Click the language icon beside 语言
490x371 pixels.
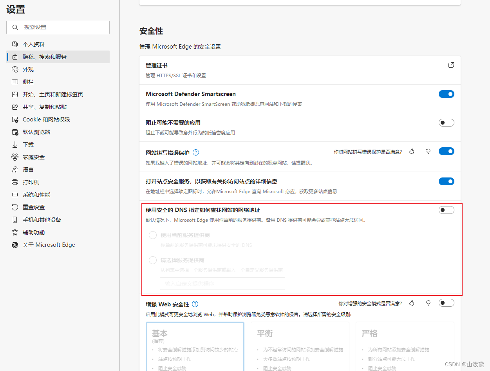pos(15,170)
